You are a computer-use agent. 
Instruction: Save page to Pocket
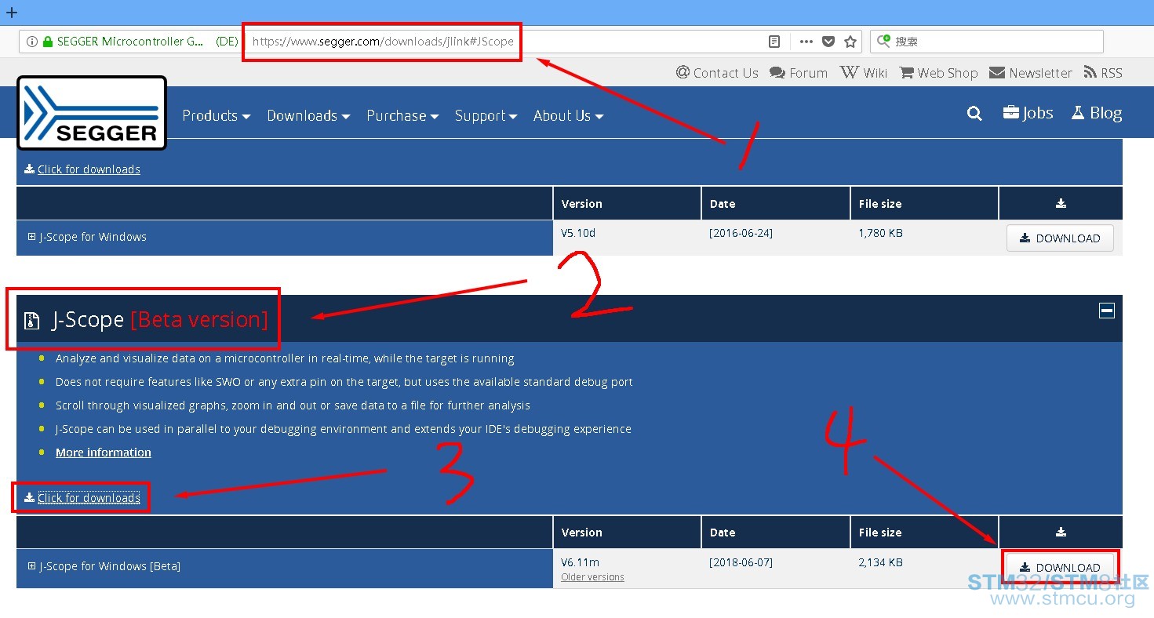pos(828,42)
